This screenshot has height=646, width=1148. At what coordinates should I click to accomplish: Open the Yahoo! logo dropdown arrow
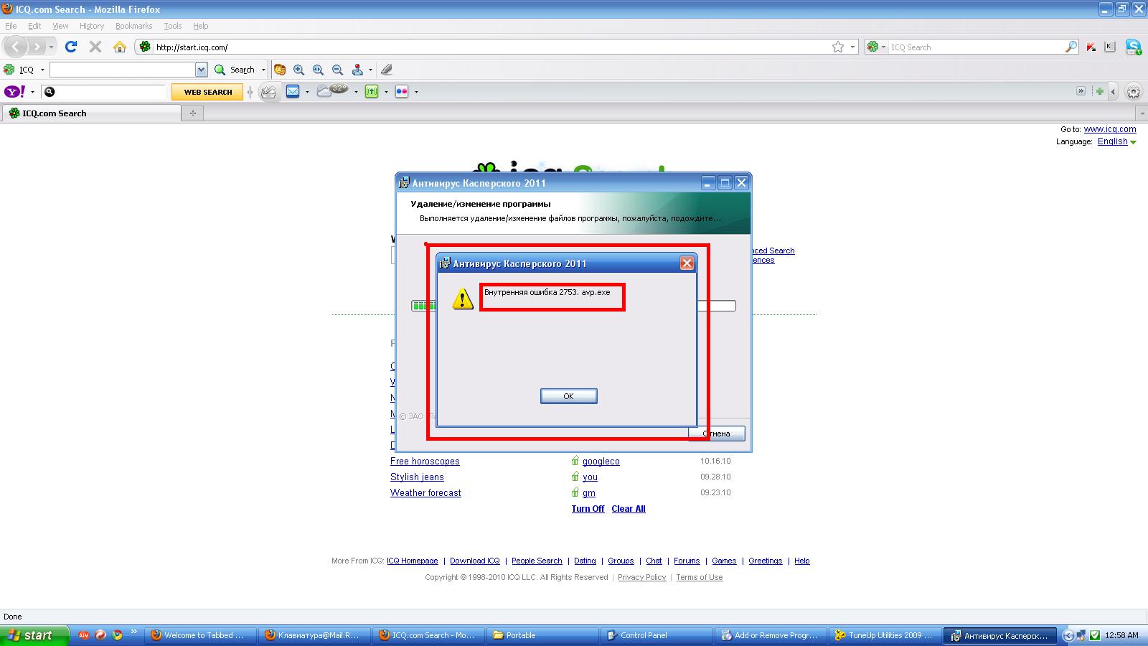pos(32,92)
